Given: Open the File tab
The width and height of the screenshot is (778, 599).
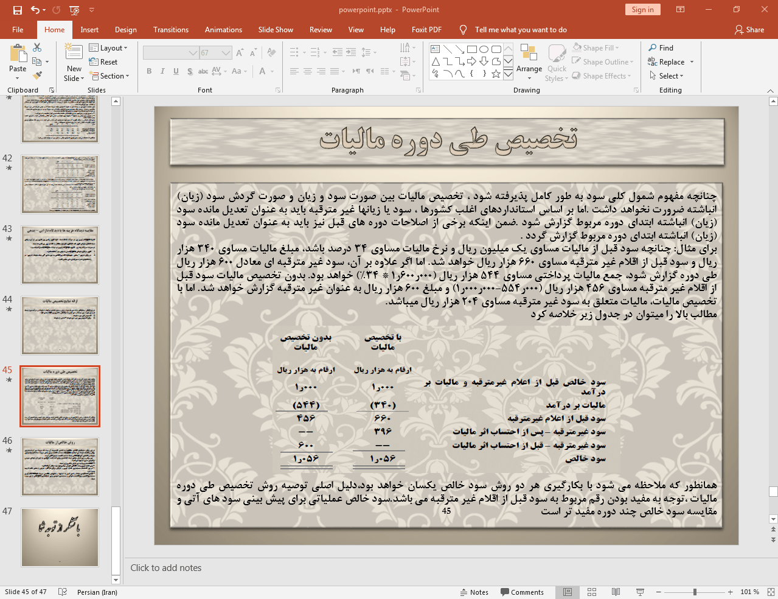Looking at the screenshot, I should click(18, 30).
